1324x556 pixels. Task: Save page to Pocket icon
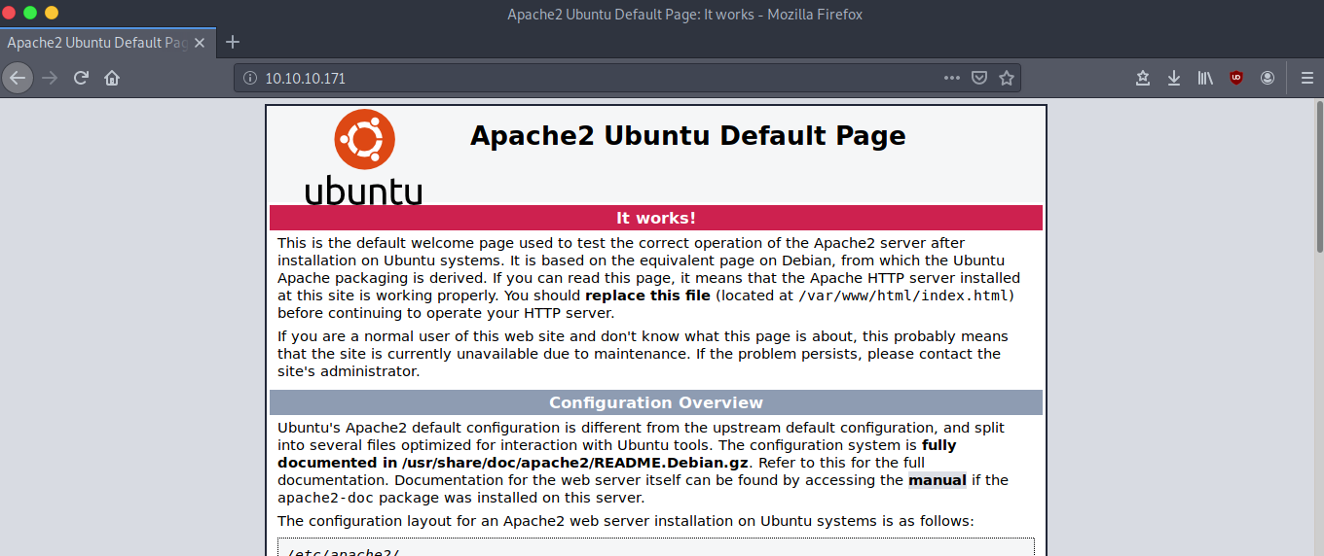coord(979,78)
